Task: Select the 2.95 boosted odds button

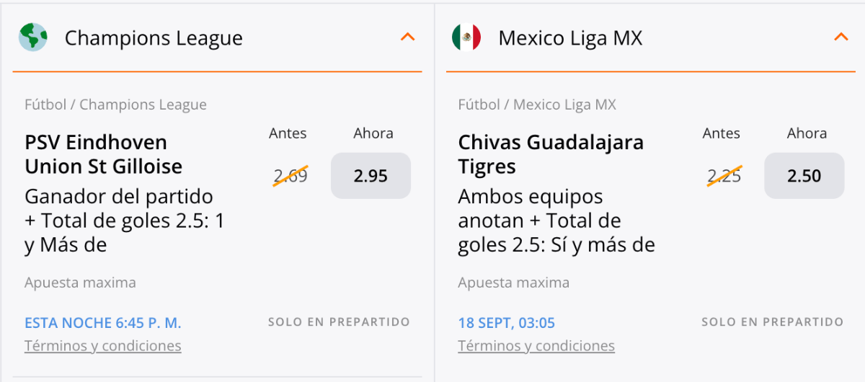Action: [x=371, y=176]
